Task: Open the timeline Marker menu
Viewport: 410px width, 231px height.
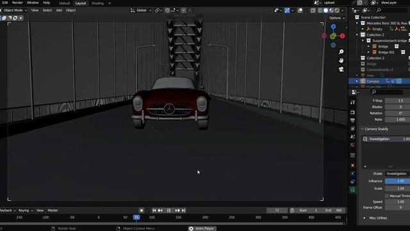Action: point(53,210)
